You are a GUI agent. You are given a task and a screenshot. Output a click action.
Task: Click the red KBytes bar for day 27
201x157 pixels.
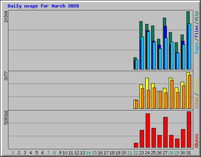tap(166, 132)
